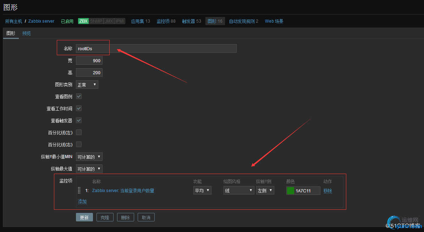Open the 绘图风格 dropdown showing 线
Image resolution: width=424 pixels, height=232 pixels.
coord(239,191)
